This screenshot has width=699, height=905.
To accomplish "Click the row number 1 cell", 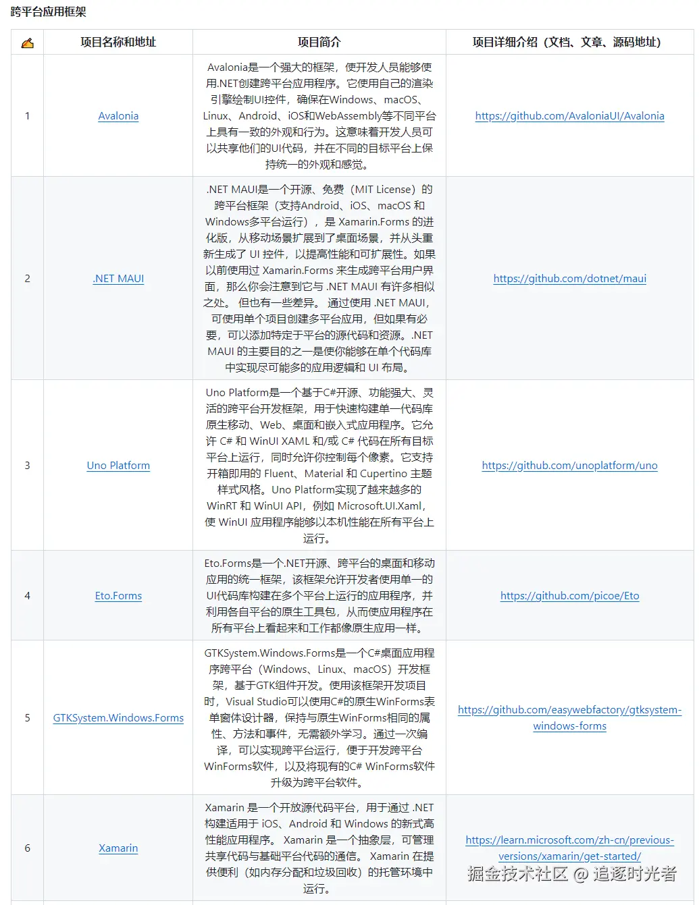I will pyautogui.click(x=27, y=116).
